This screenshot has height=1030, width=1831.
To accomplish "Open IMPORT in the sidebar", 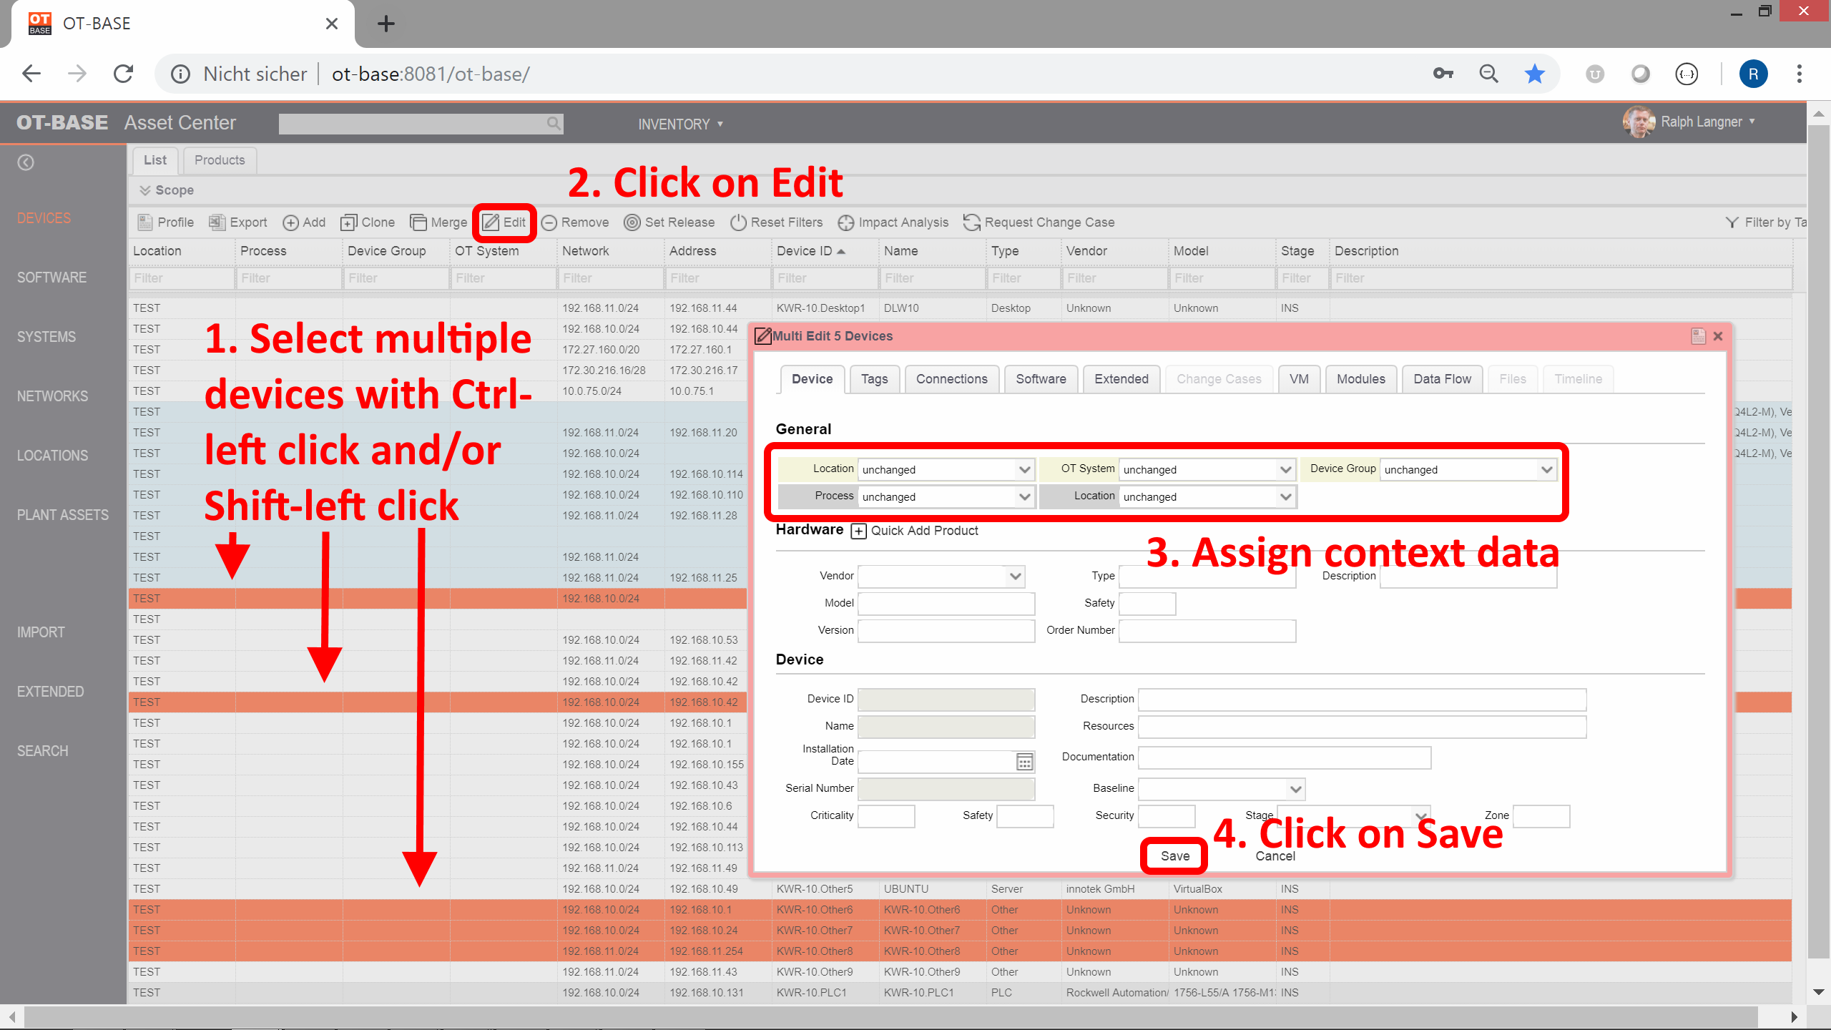I will point(41,632).
